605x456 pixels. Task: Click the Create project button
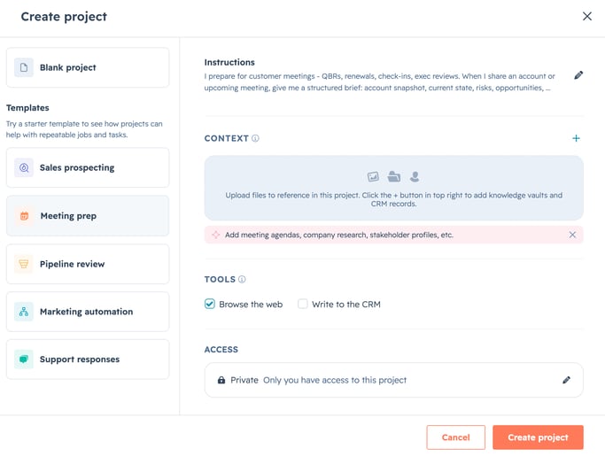[538, 437]
